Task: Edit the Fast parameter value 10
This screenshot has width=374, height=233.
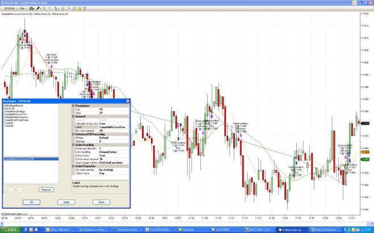Action: coord(114,109)
